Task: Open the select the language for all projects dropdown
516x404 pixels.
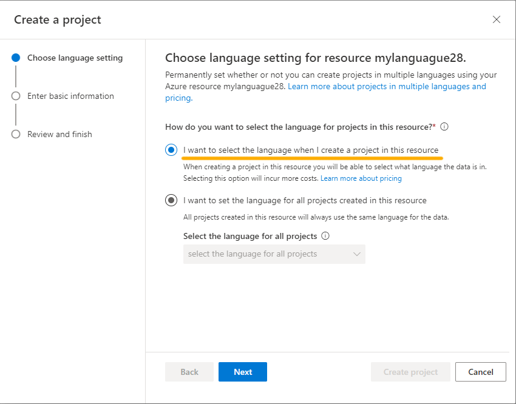Action: [x=274, y=254]
